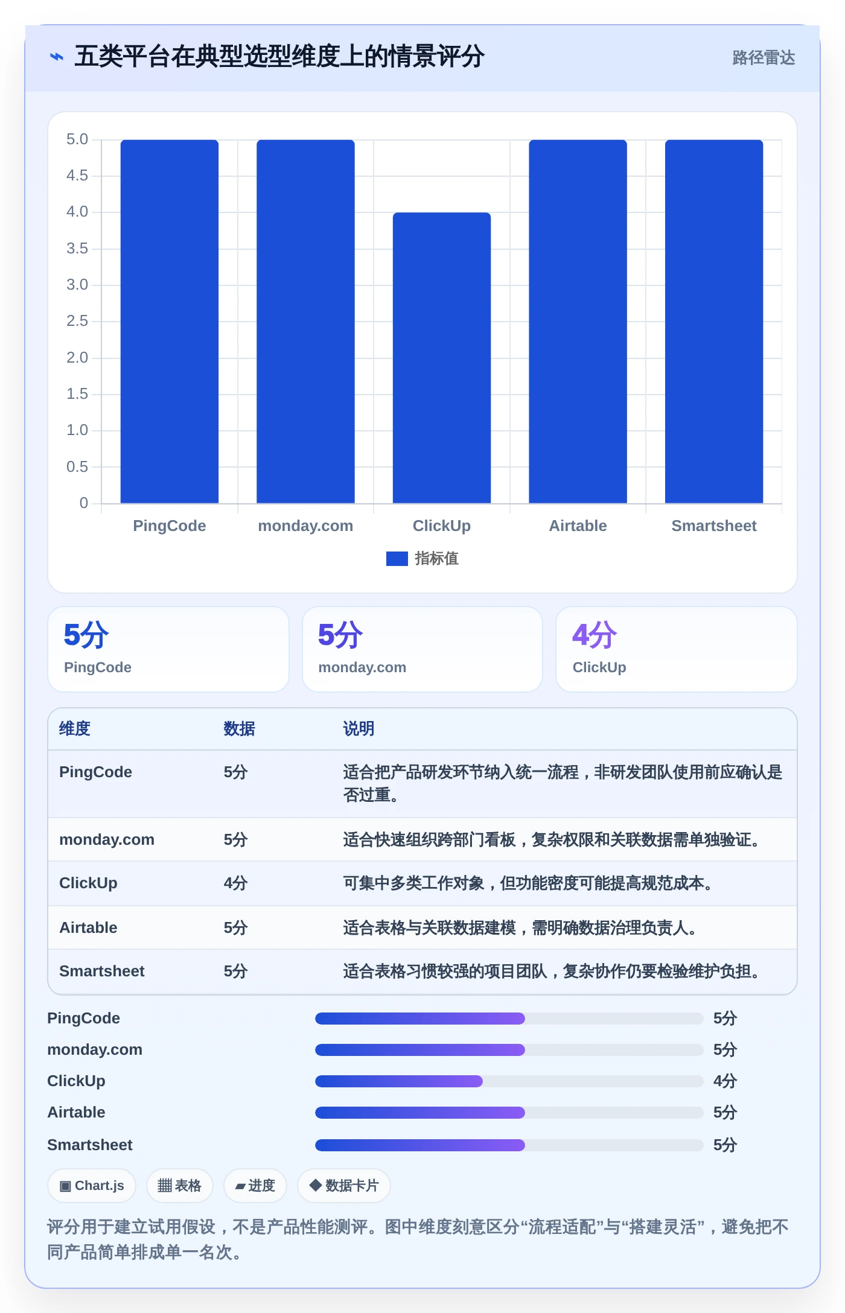845x1313 pixels.
Task: Click the 维度 column header
Action: click(75, 729)
